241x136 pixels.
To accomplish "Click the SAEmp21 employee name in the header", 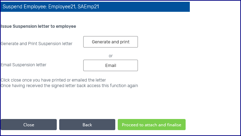I will pos(88,7).
